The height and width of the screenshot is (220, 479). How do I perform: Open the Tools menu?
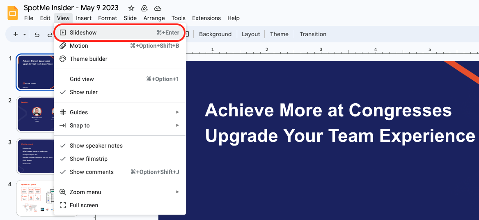point(179,18)
